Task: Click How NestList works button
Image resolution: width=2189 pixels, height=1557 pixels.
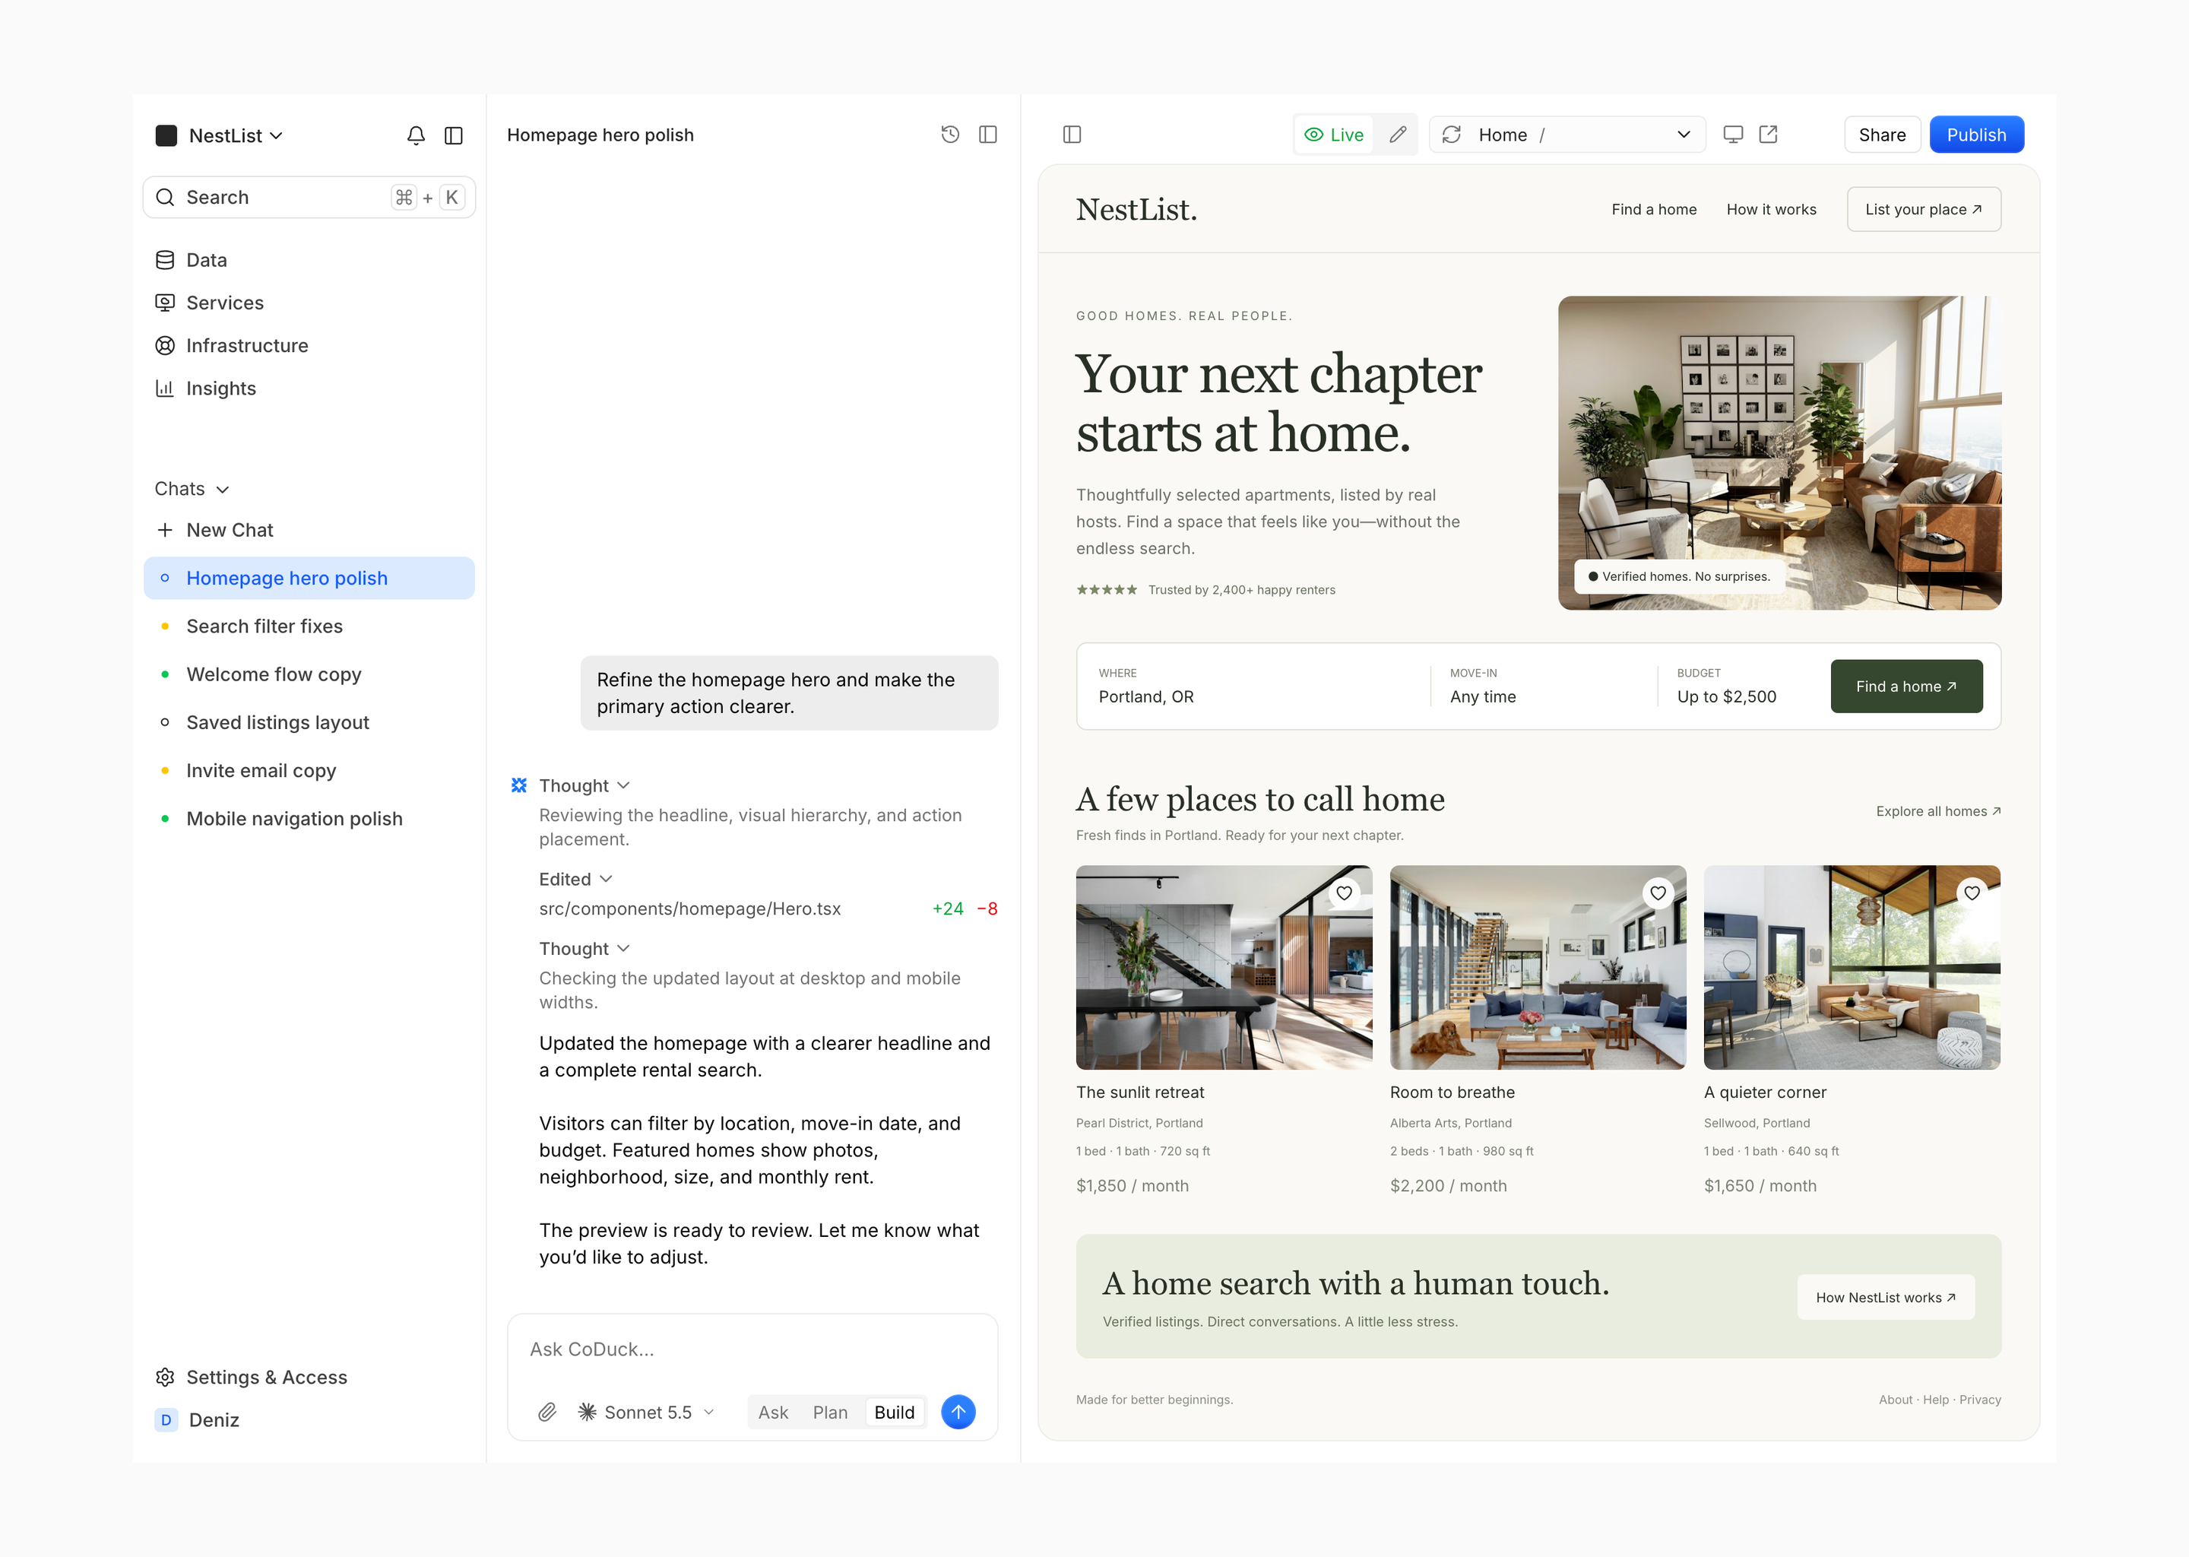Action: [x=1885, y=1297]
